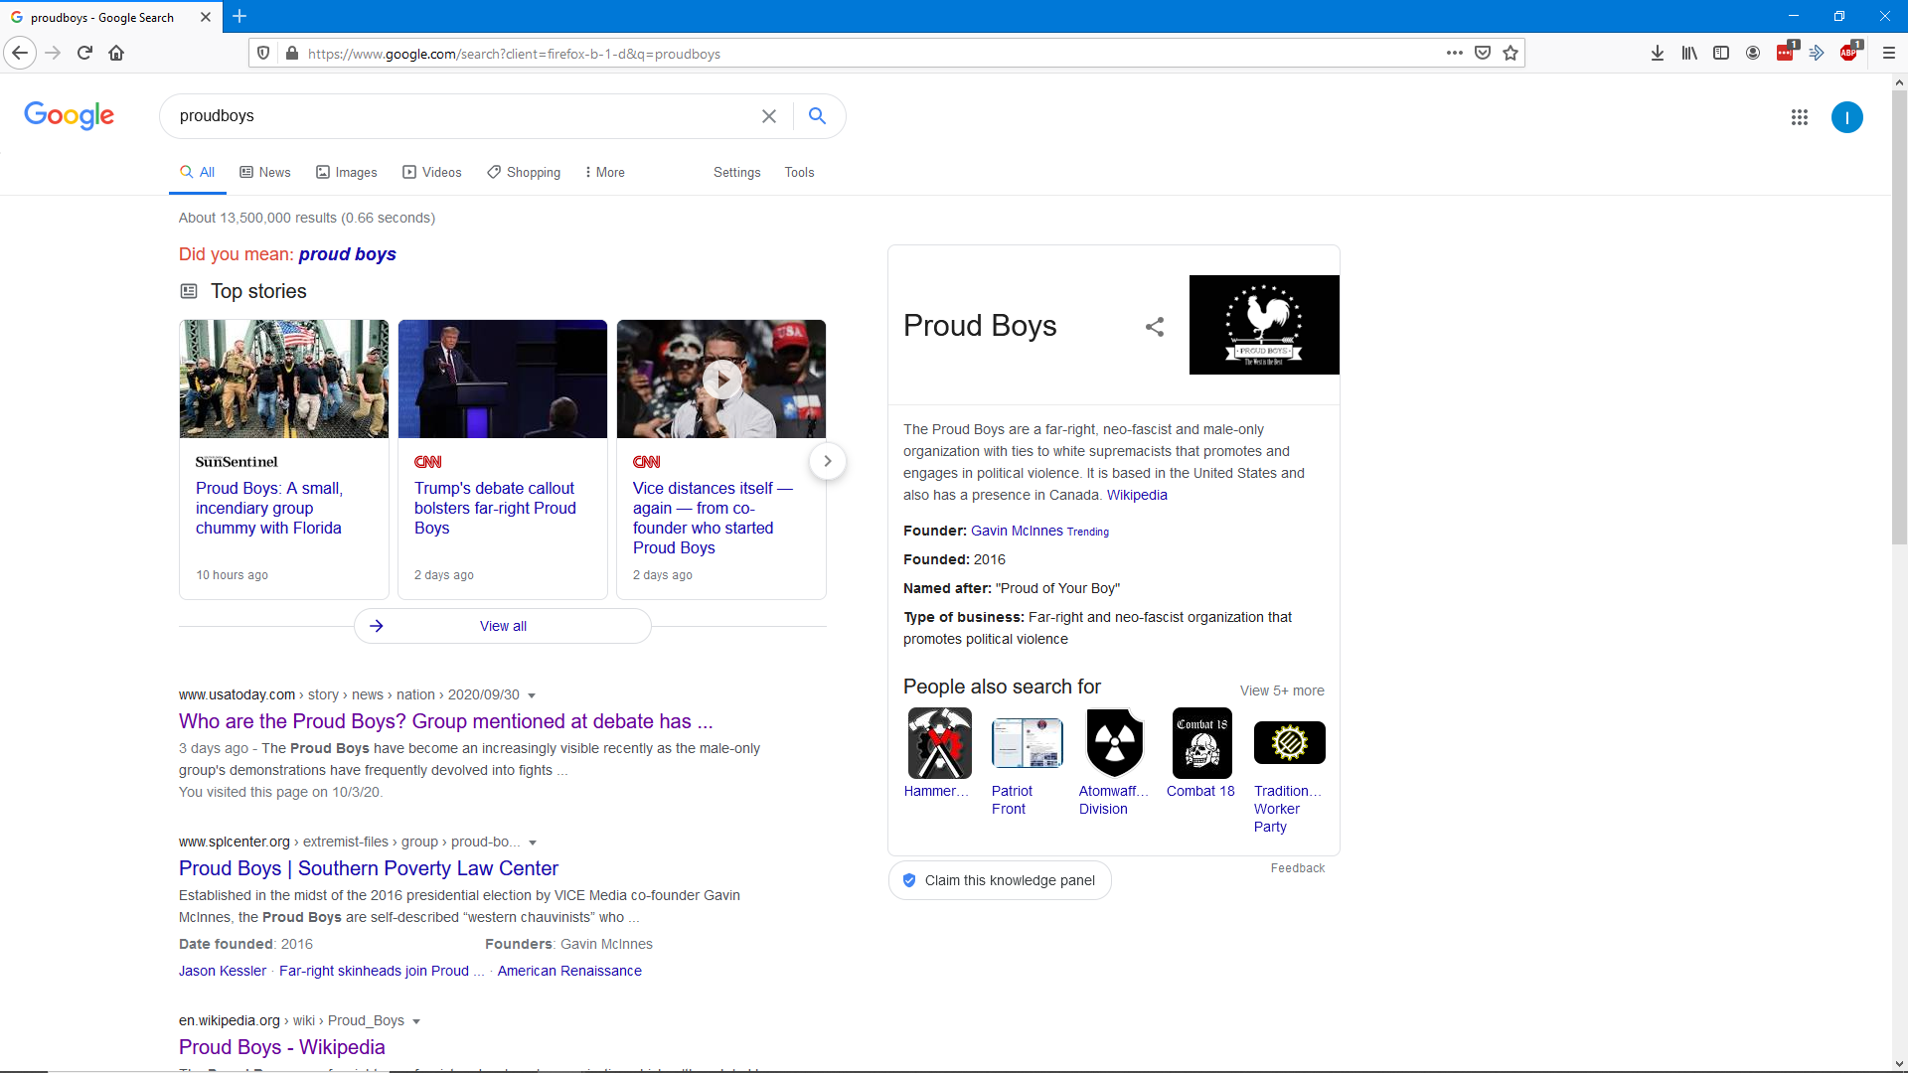
Task: Open Jason Kessler sublink
Action: pyautogui.click(x=223, y=971)
